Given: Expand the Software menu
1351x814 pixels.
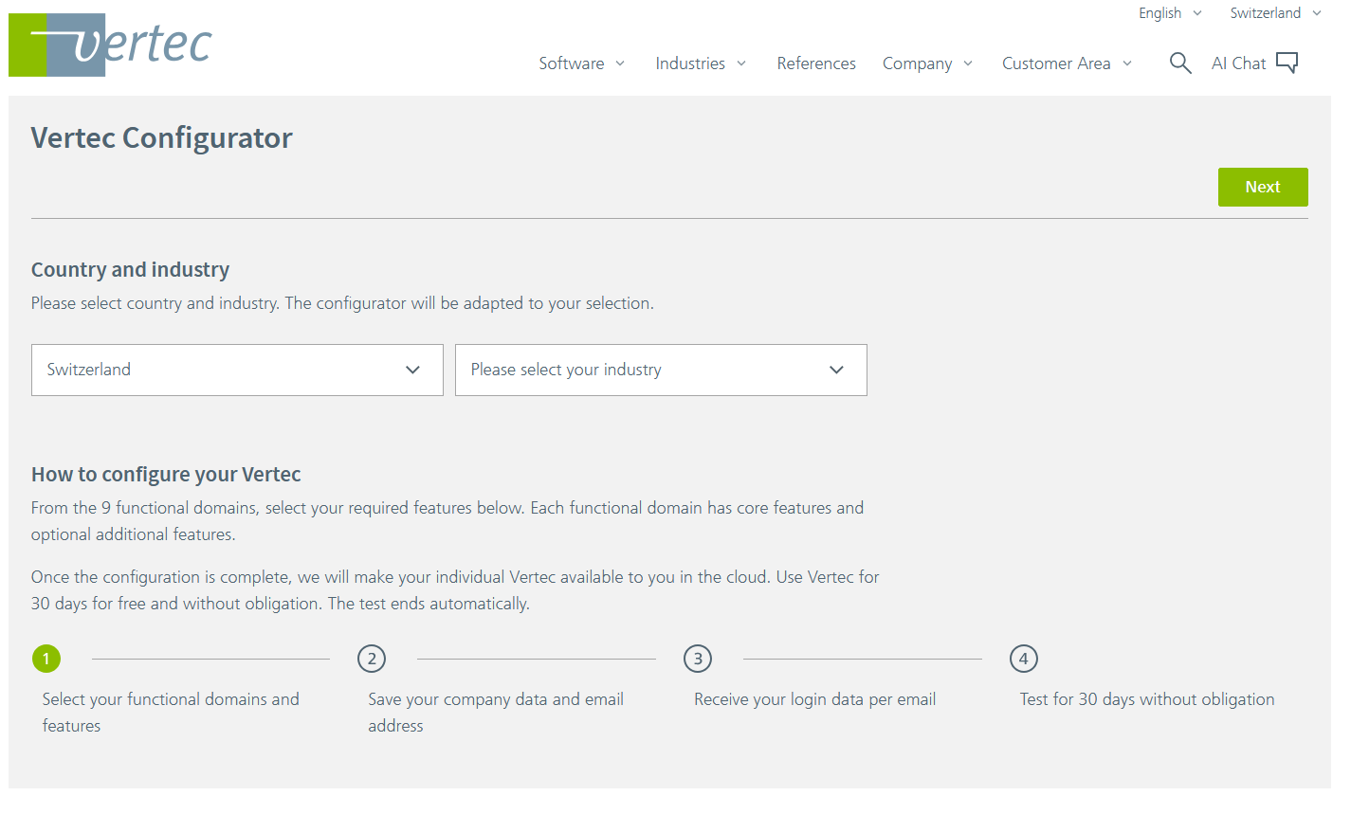Looking at the screenshot, I should coord(582,63).
